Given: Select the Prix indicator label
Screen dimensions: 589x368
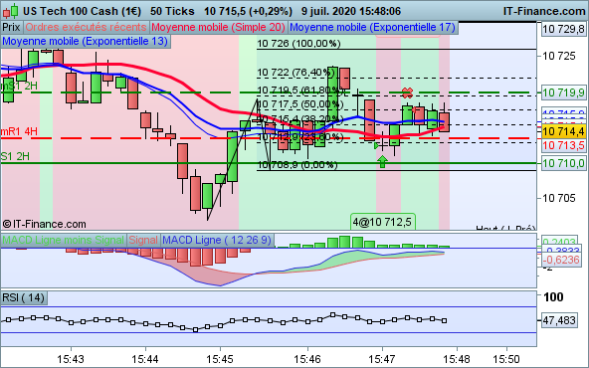Looking at the screenshot, I should click(11, 28).
